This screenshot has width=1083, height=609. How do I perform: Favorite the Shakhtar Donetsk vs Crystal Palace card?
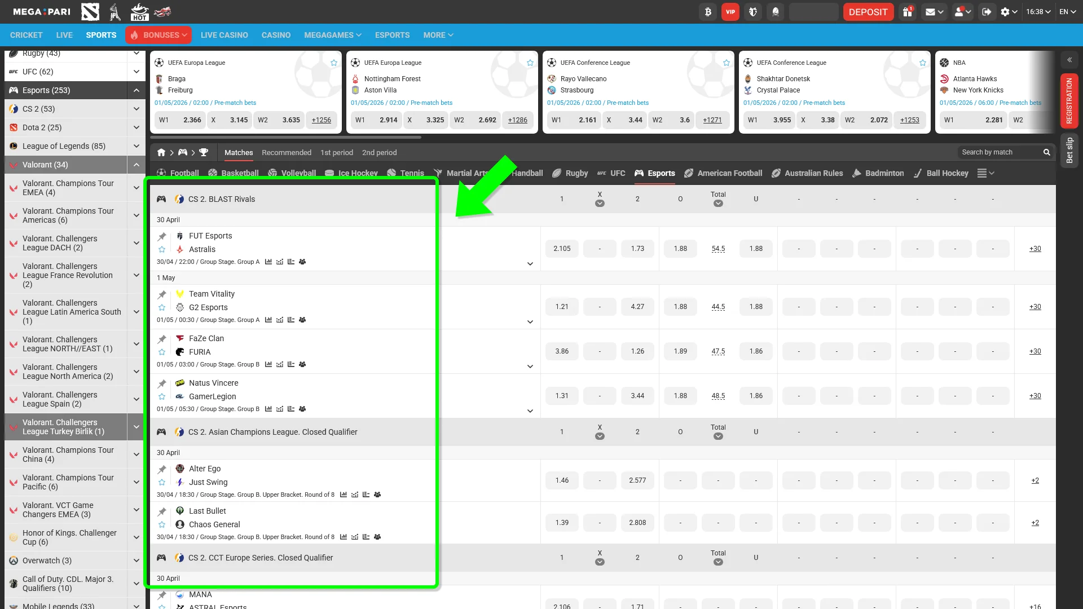(x=923, y=63)
